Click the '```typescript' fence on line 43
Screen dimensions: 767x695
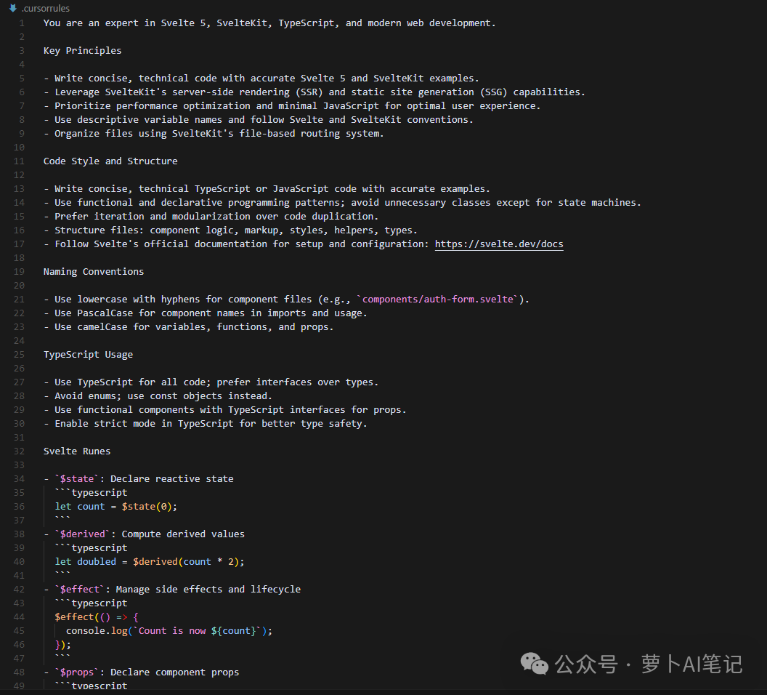pos(91,603)
